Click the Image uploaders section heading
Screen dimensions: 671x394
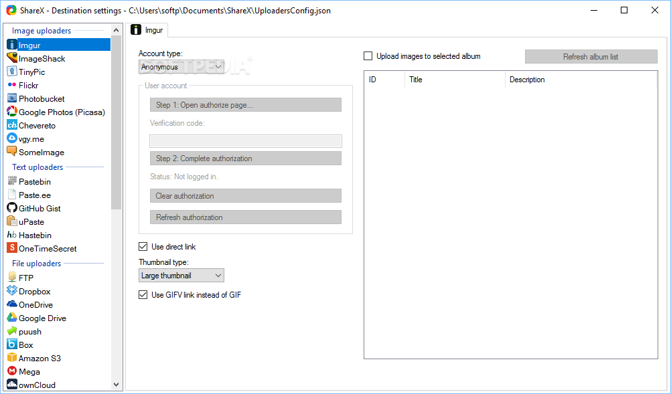tap(42, 31)
